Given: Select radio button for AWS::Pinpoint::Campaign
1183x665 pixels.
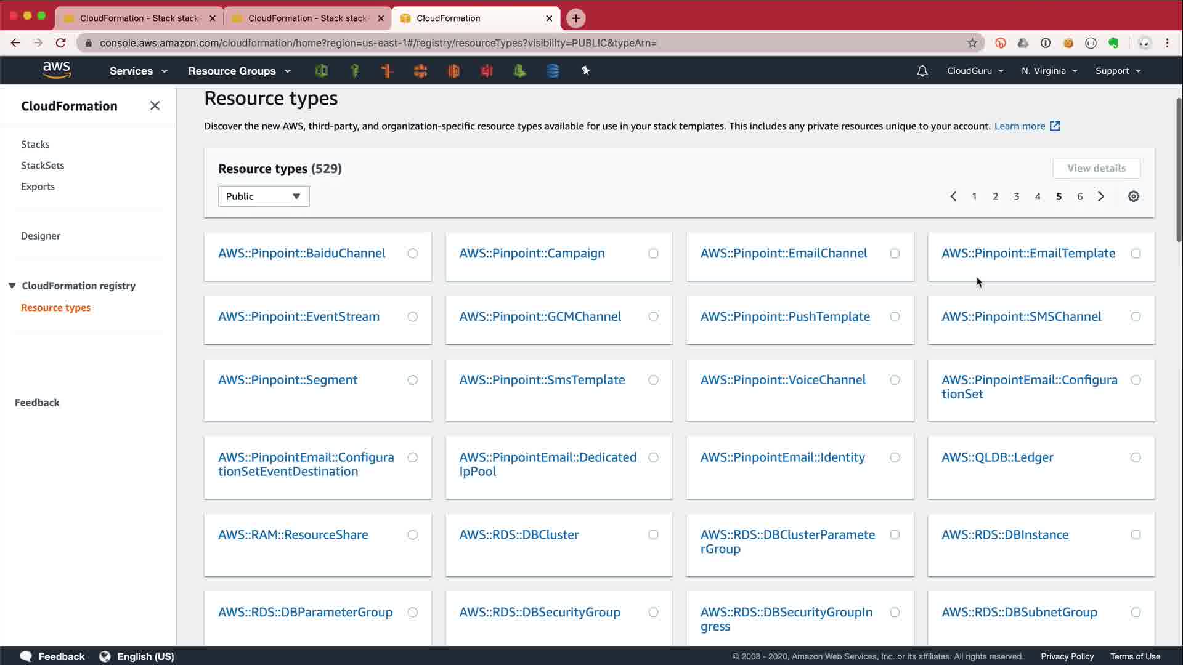Looking at the screenshot, I should (653, 254).
